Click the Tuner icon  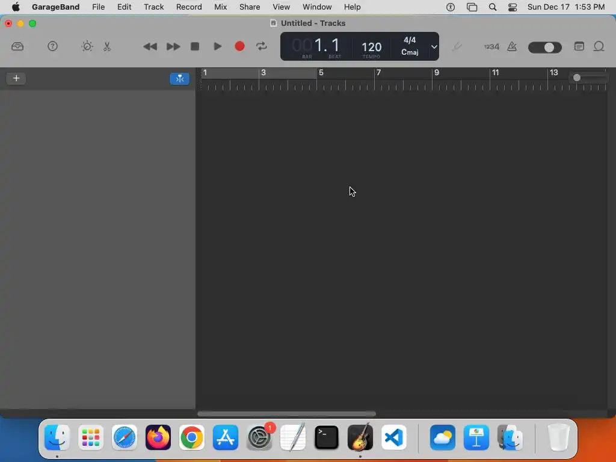[457, 47]
